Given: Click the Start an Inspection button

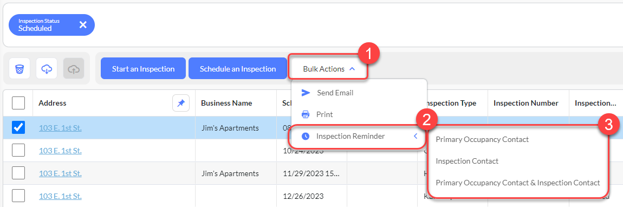Looking at the screenshot, I should point(143,69).
